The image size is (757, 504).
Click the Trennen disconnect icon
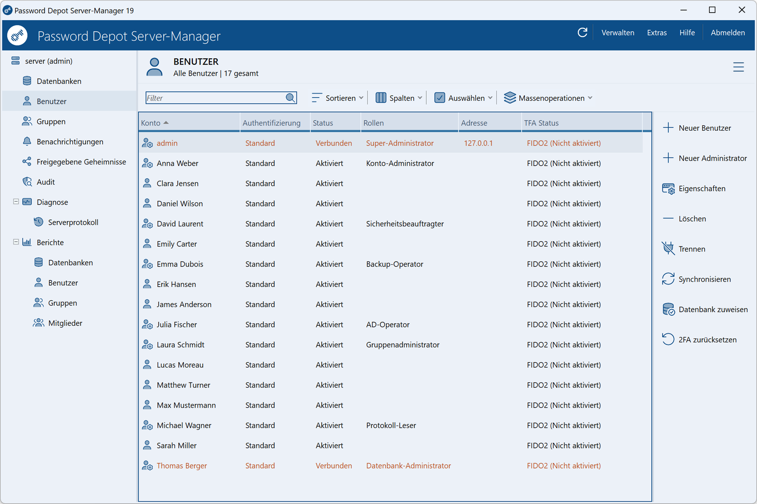click(x=668, y=248)
